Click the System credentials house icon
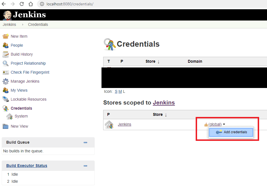This screenshot has height=192, width=267. coord(10,116)
